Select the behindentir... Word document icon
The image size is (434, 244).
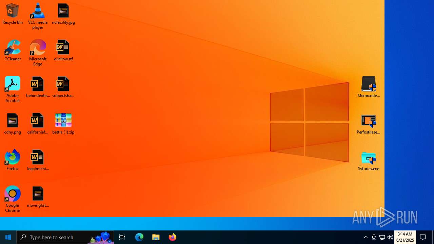coord(38,87)
